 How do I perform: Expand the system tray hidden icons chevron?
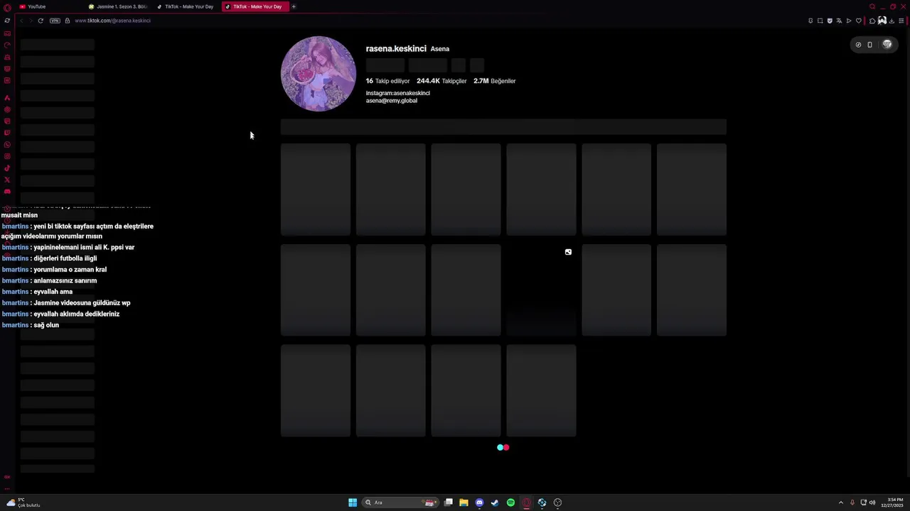pos(841,502)
